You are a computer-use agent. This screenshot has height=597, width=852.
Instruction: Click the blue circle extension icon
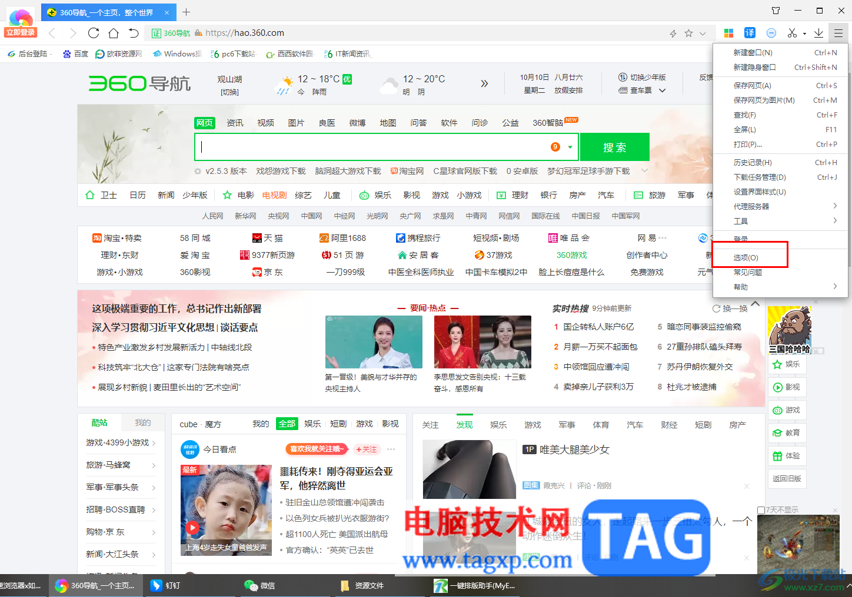click(771, 33)
